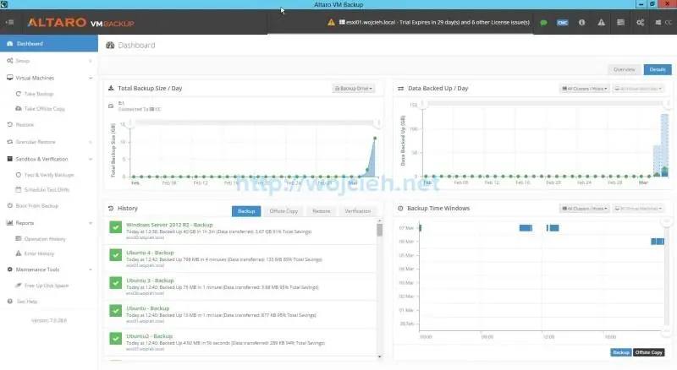Open Take Offsite Copy in the sidebar
Viewport: 677px width, 370px height.
[40, 109]
